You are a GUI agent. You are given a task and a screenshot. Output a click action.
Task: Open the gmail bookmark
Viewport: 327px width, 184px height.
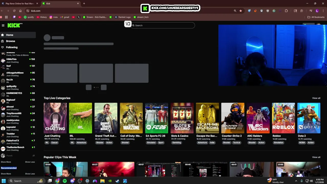[x=65, y=17]
